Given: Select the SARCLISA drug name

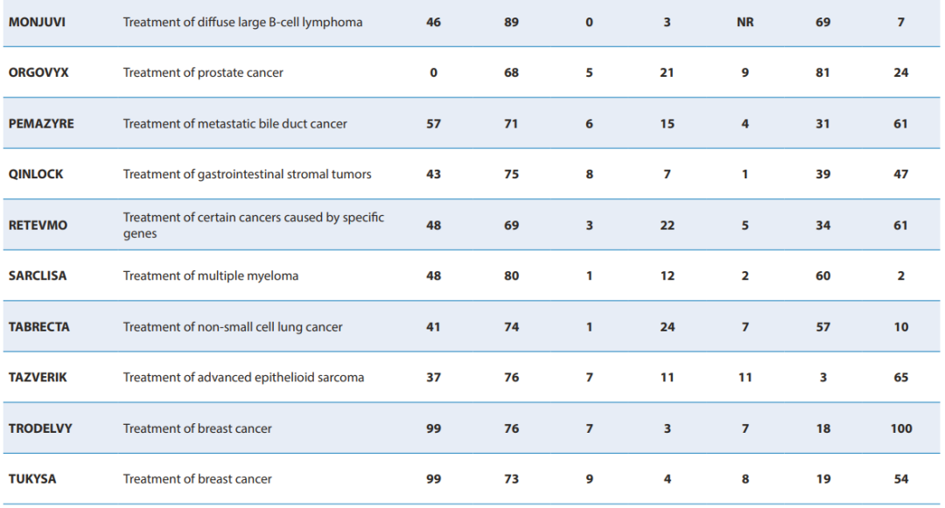Looking at the screenshot, I should tap(38, 275).
